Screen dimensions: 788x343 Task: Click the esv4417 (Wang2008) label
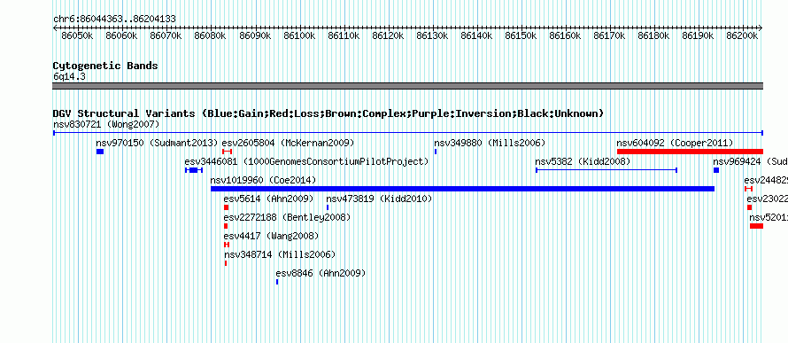(271, 236)
